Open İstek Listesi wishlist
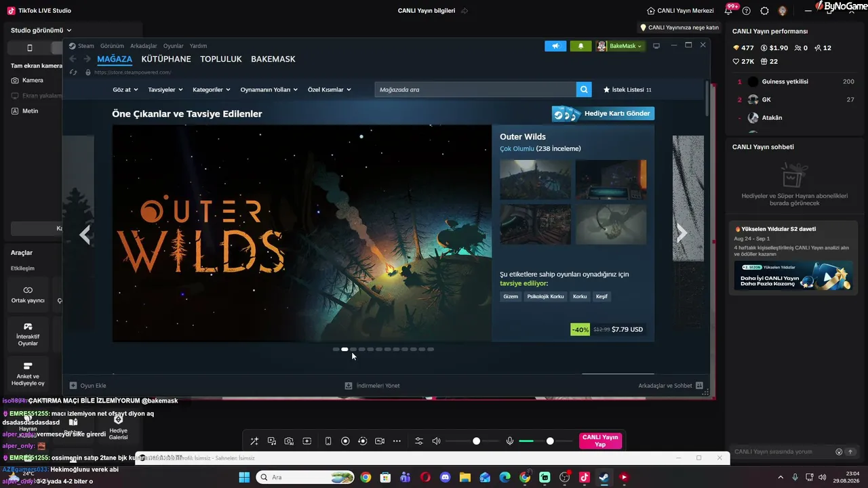Image resolution: width=868 pixels, height=488 pixels. (x=627, y=89)
